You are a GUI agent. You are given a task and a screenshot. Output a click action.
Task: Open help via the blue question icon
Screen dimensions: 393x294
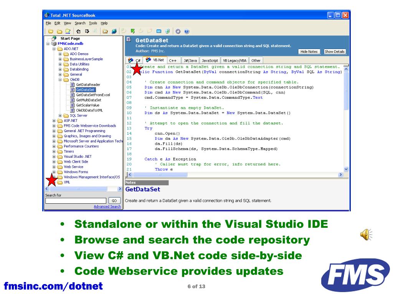pos(187,31)
